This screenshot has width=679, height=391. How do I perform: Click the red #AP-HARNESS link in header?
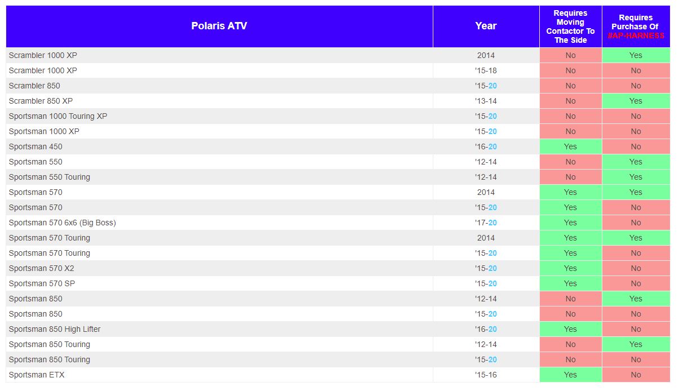click(x=636, y=35)
